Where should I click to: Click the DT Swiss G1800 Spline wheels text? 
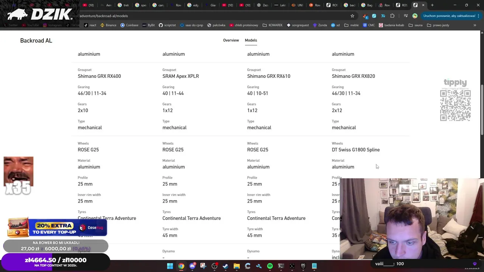click(356, 150)
